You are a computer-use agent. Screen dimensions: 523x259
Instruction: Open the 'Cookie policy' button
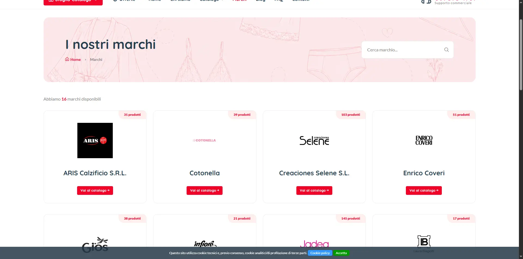click(320, 253)
